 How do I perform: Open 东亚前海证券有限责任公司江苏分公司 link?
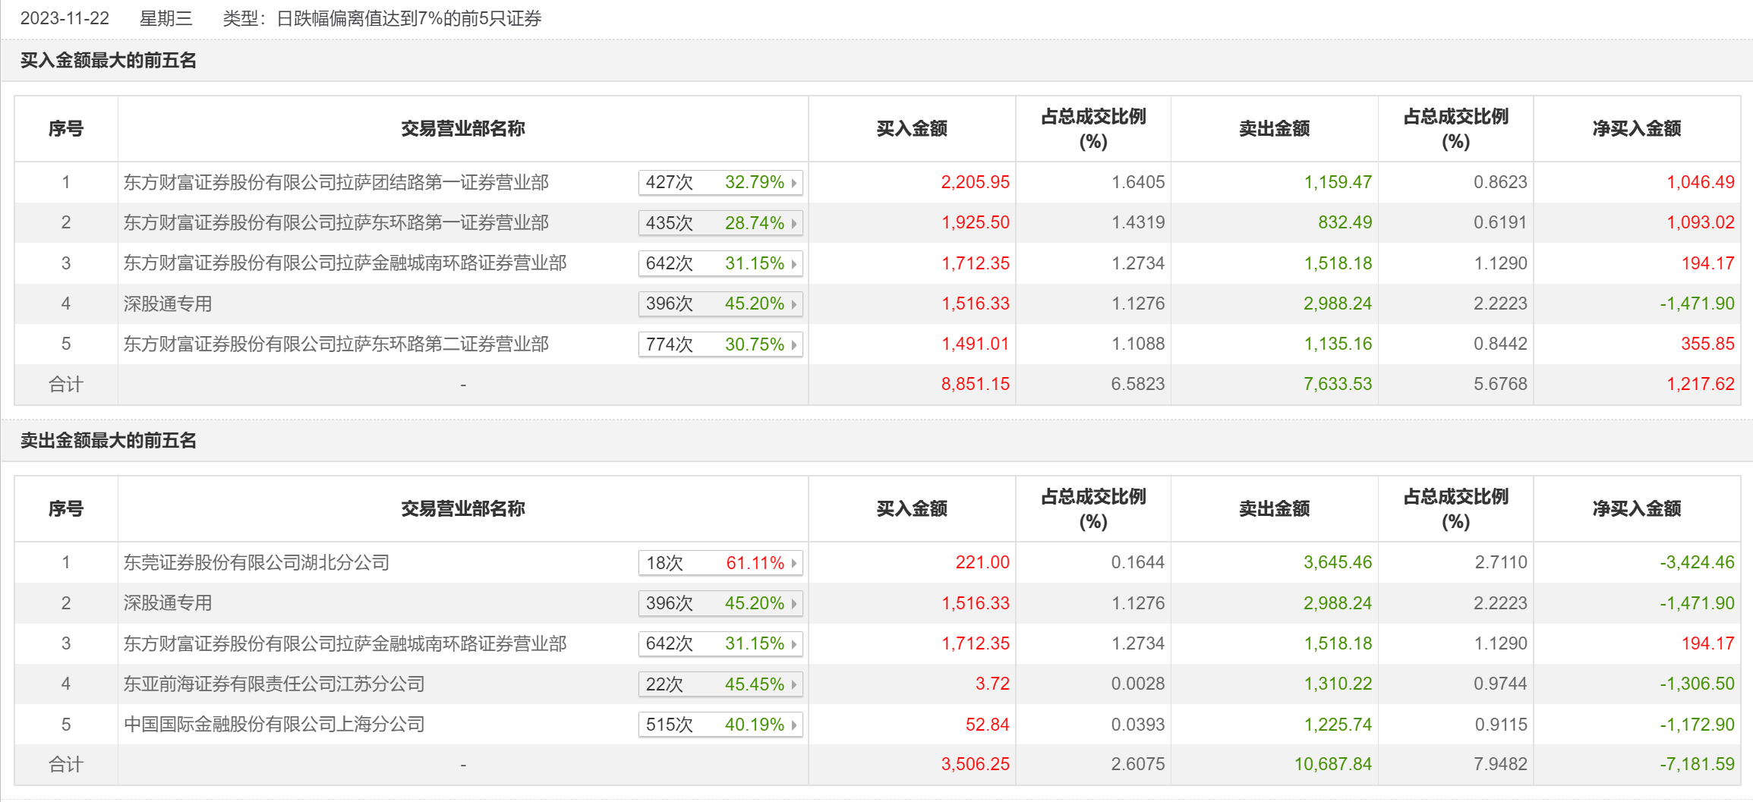pos(274,684)
